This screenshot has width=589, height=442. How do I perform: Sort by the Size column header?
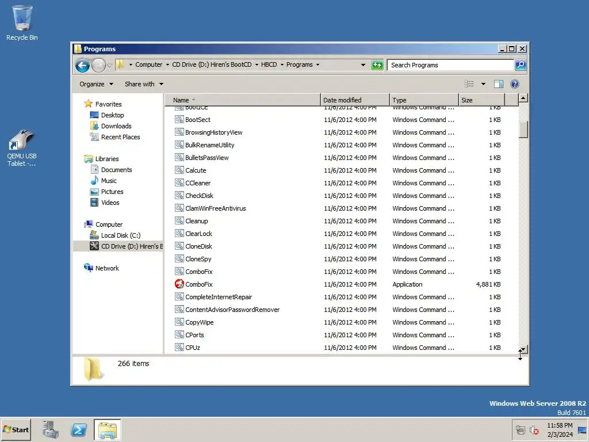pyautogui.click(x=481, y=100)
